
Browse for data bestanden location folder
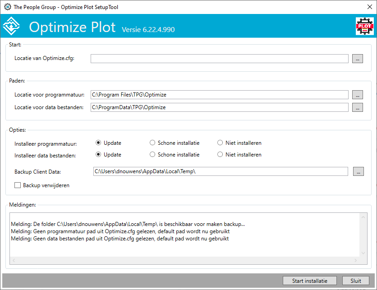point(357,107)
